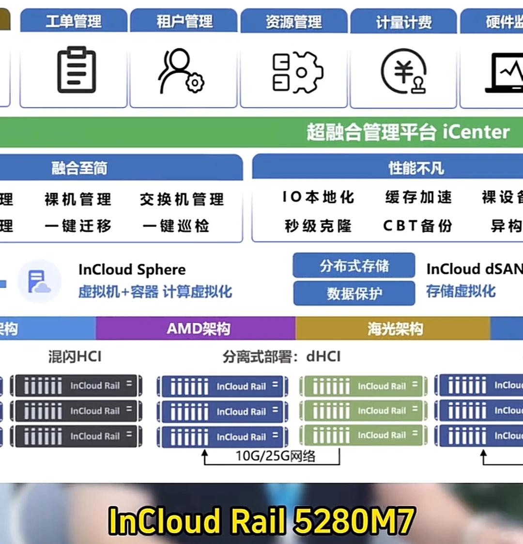Image resolution: width=523 pixels, height=544 pixels.
Task: Select the monitor icon under 硬件监控
Action: pos(506,73)
